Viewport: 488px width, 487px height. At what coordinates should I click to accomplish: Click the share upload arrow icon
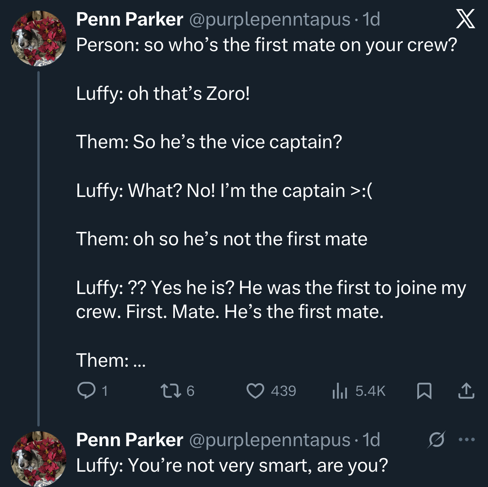click(466, 391)
